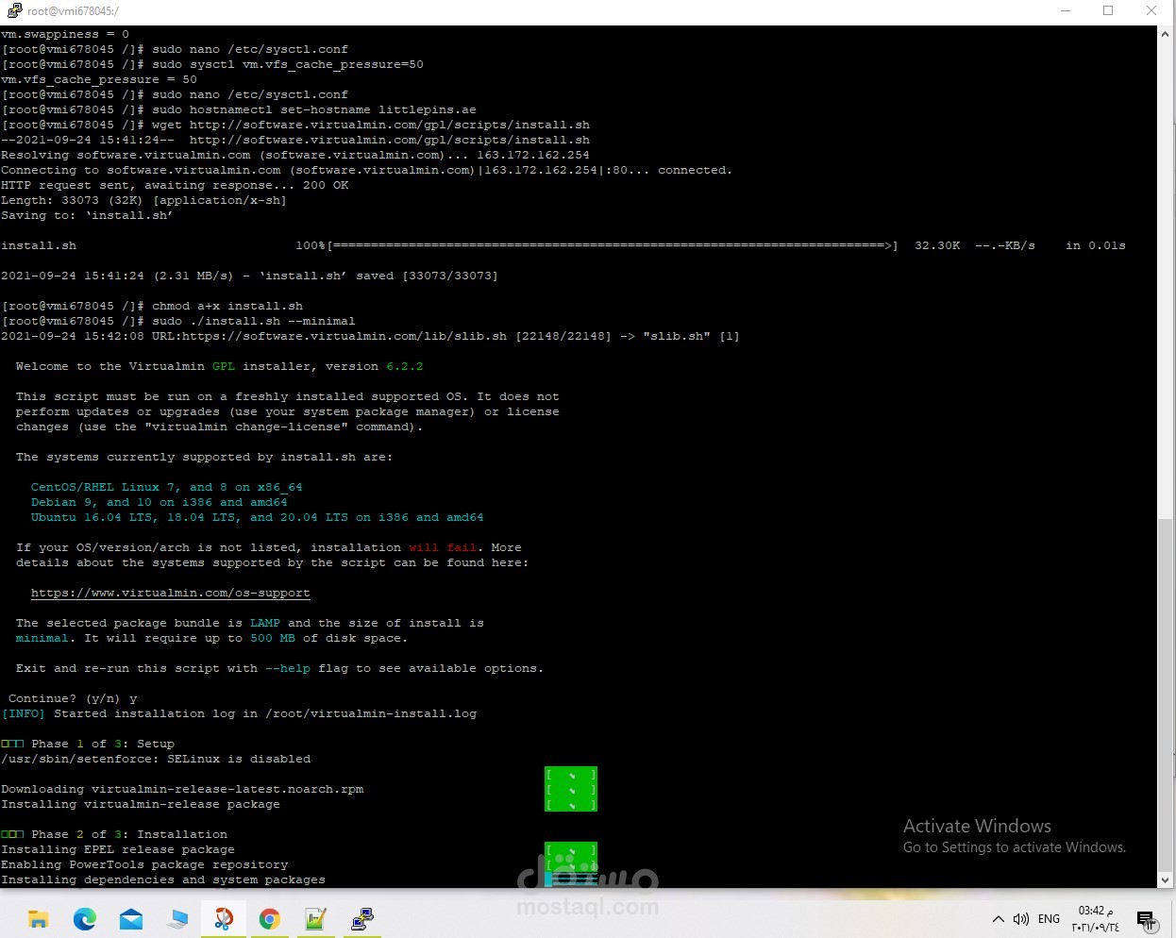Open PuTTY system menu icon in title bar

click(x=14, y=10)
